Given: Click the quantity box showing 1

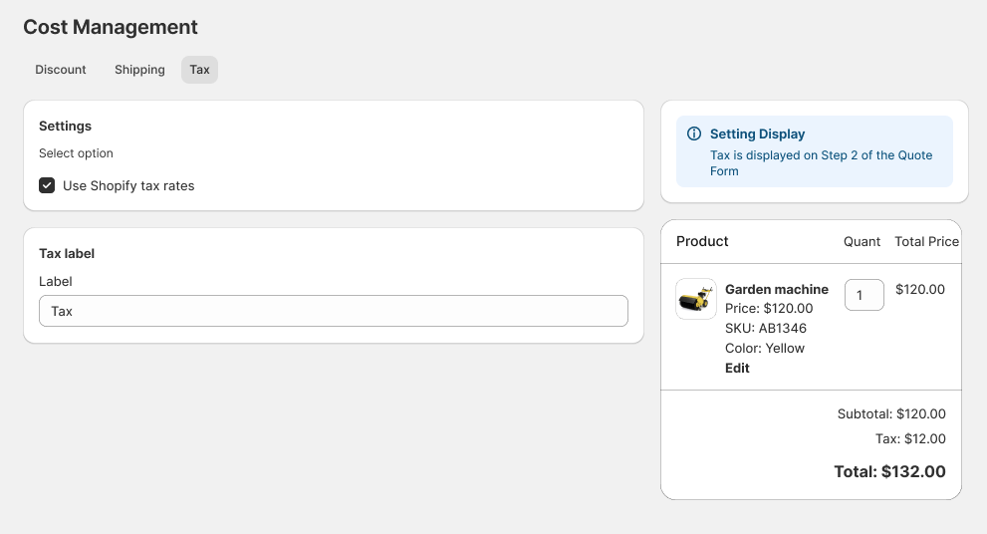Looking at the screenshot, I should [864, 295].
